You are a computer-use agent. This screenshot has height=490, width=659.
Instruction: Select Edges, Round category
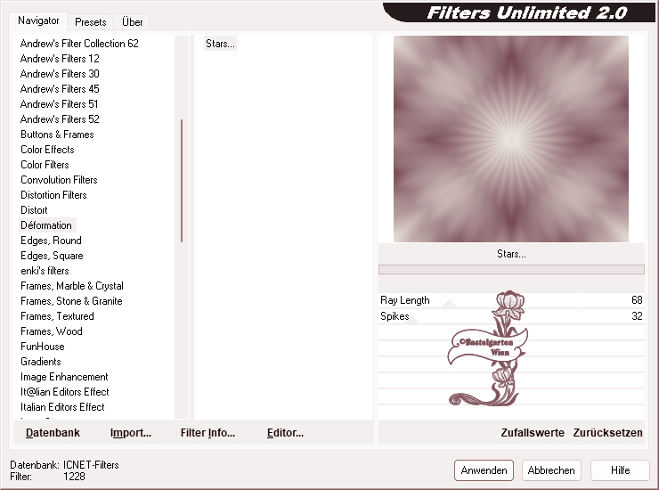(x=52, y=241)
